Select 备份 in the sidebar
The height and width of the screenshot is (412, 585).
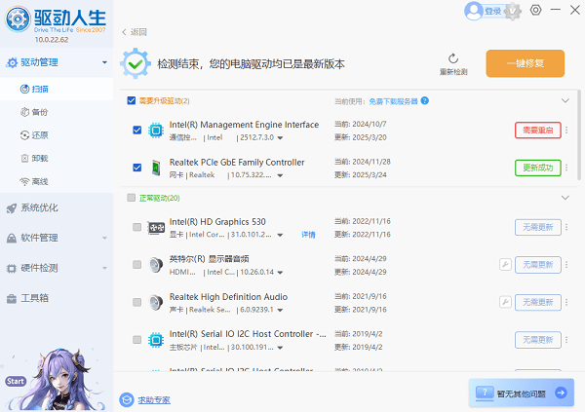(x=40, y=112)
